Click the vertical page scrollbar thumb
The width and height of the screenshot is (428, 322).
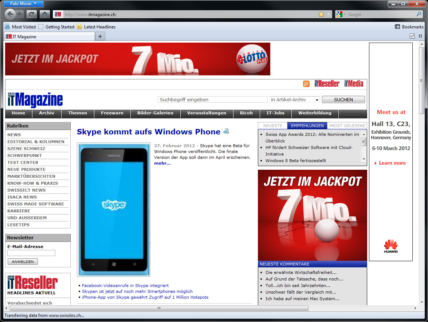click(x=422, y=80)
